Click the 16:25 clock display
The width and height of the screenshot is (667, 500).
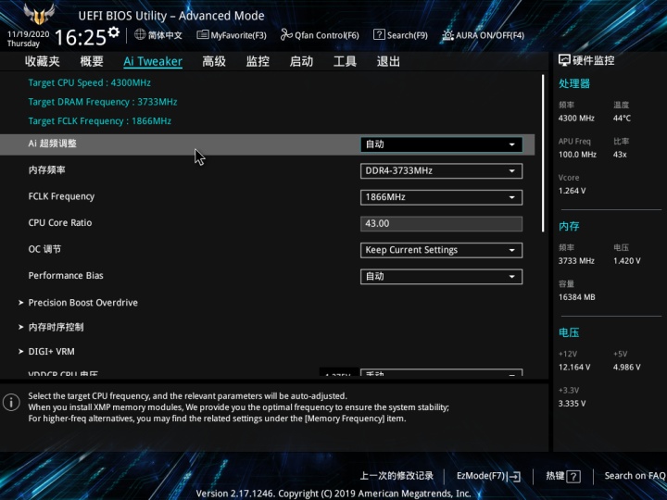[81, 37]
